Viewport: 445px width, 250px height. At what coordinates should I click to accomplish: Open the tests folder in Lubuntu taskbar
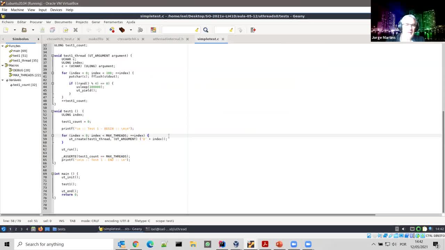click(x=59, y=229)
